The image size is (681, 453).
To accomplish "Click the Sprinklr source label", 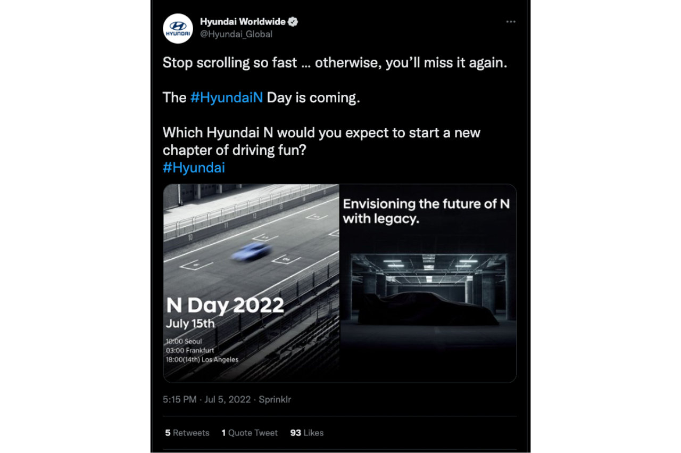I will pyautogui.click(x=274, y=399).
